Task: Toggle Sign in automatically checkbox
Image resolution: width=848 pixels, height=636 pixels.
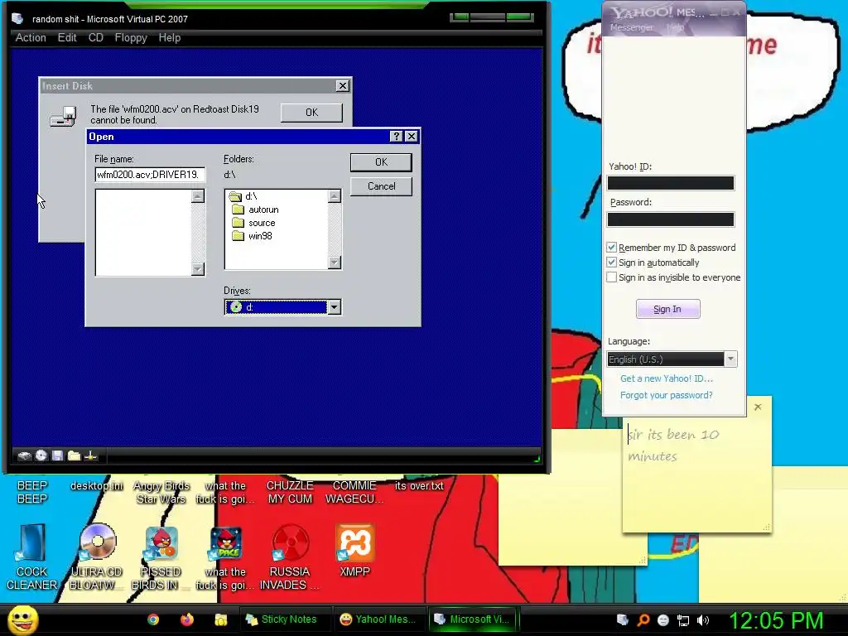Action: 612,263
